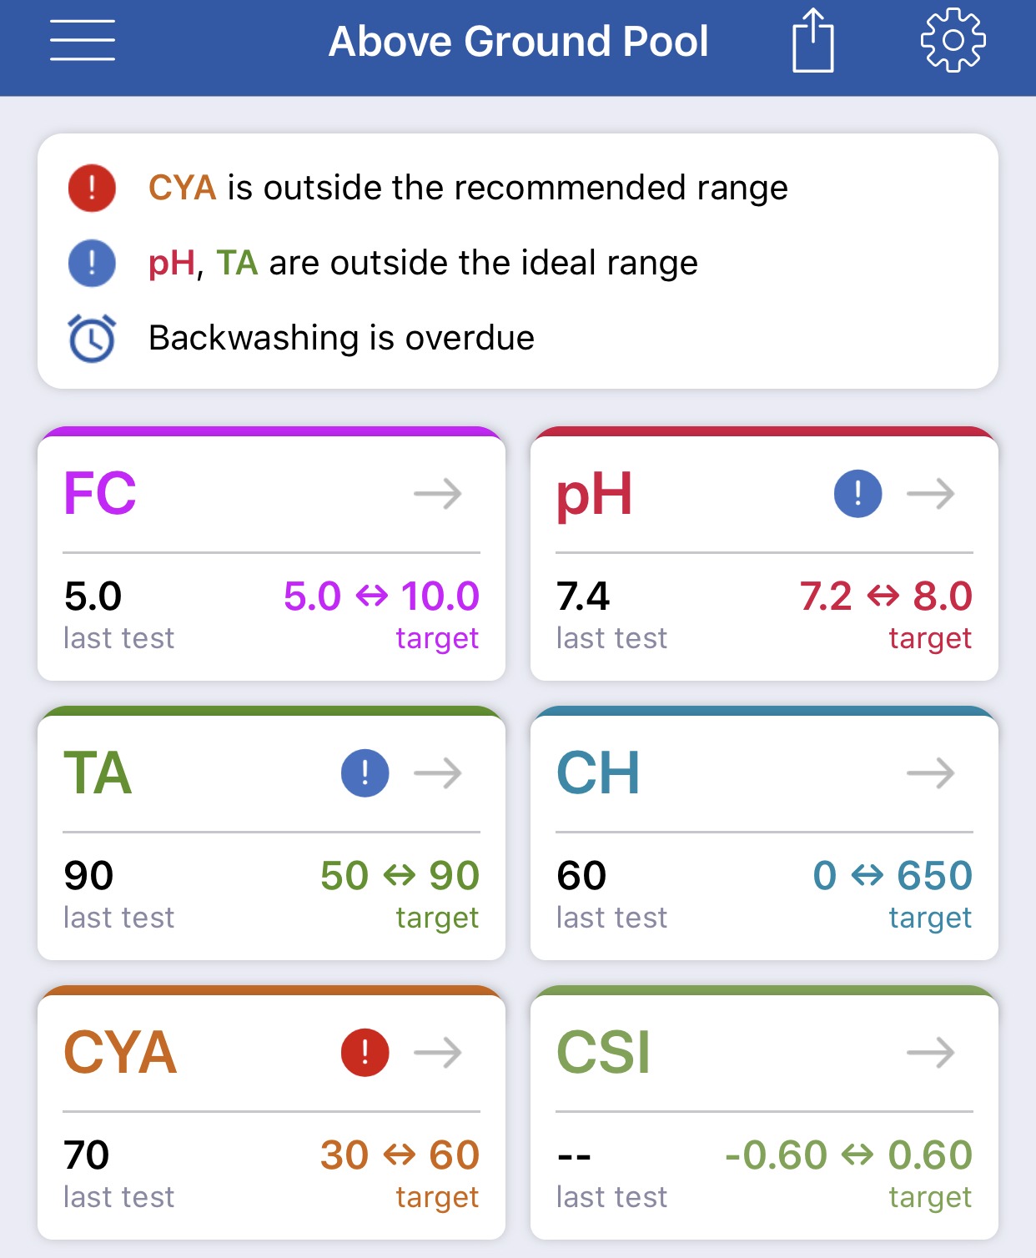The height and width of the screenshot is (1258, 1036).
Task: Expand FC card with its arrow
Action: click(x=438, y=493)
